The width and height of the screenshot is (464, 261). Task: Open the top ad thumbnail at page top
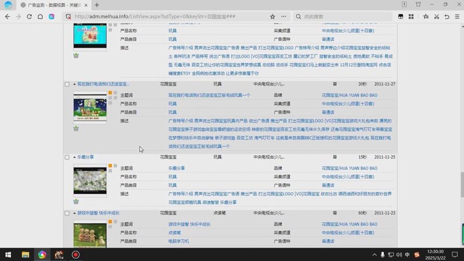(x=90, y=36)
